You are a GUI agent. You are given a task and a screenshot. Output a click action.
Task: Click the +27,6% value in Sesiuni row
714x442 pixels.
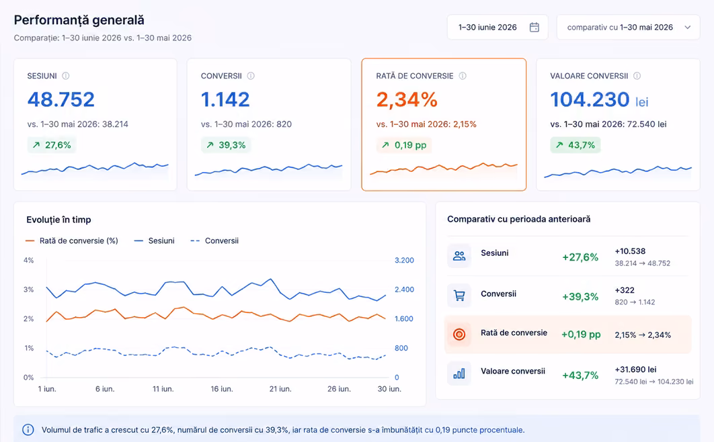click(x=580, y=257)
